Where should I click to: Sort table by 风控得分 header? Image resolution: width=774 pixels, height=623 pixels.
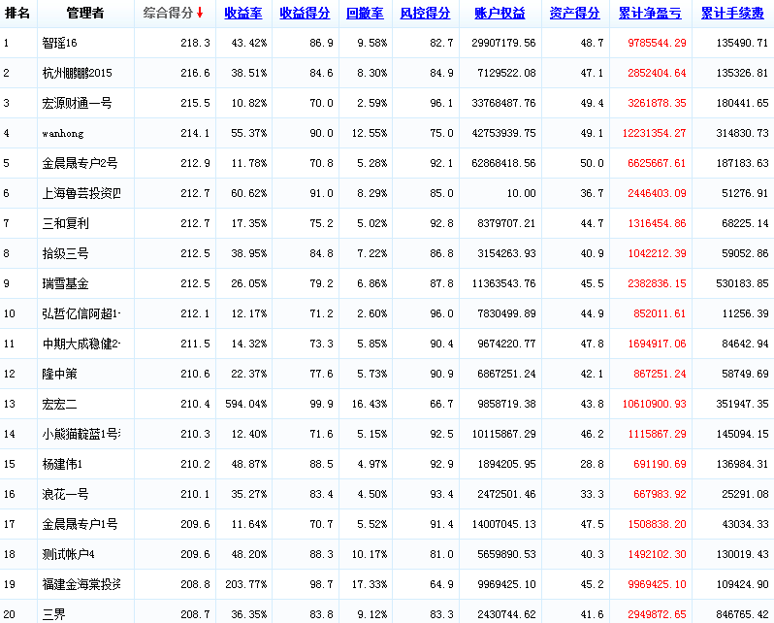(425, 14)
